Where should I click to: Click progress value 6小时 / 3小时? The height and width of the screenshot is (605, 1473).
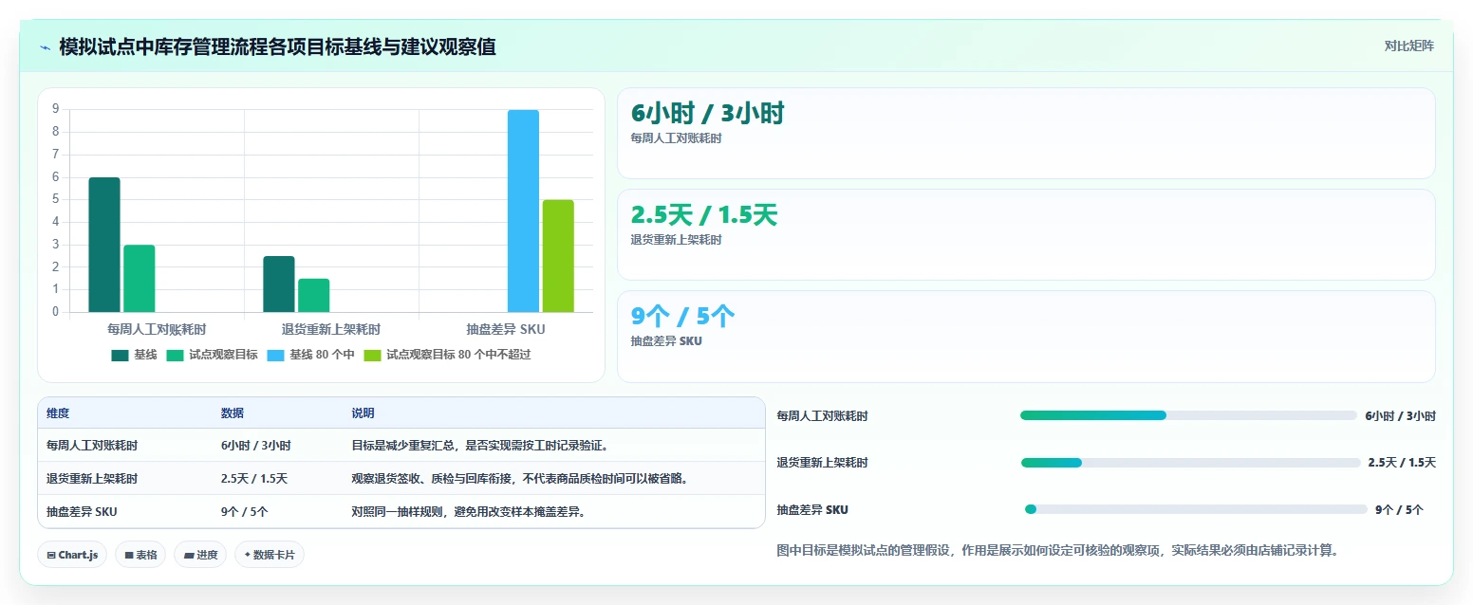coord(1401,416)
